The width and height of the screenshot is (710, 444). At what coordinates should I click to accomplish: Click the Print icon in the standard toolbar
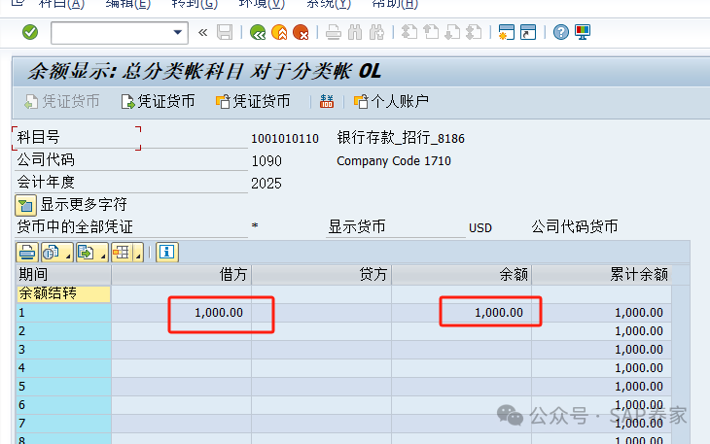tap(334, 33)
